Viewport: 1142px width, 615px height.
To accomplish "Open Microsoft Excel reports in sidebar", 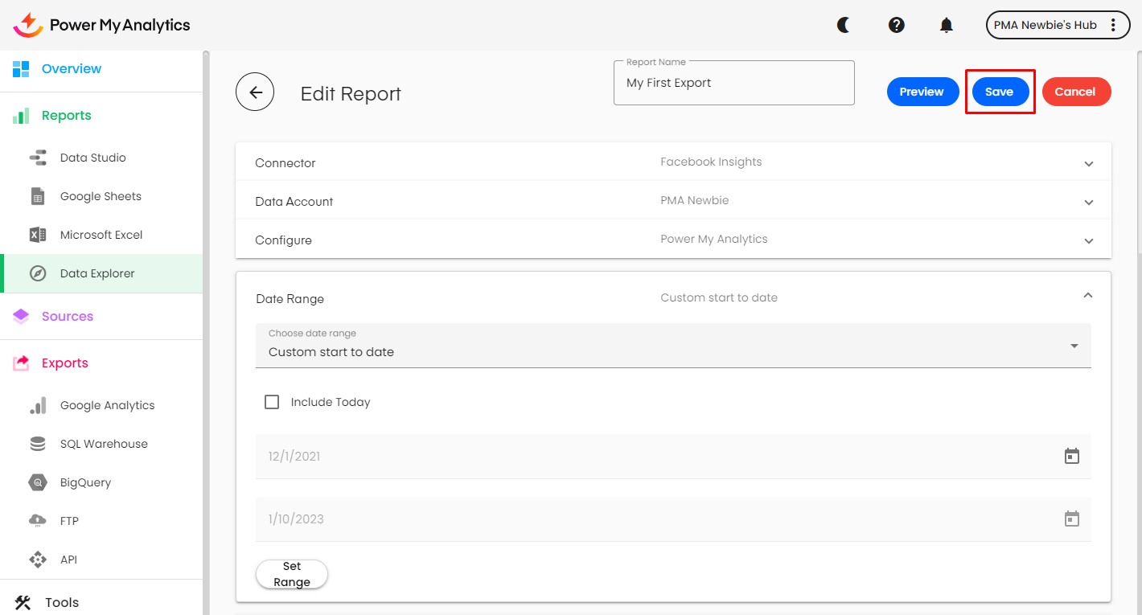I will pos(101,235).
